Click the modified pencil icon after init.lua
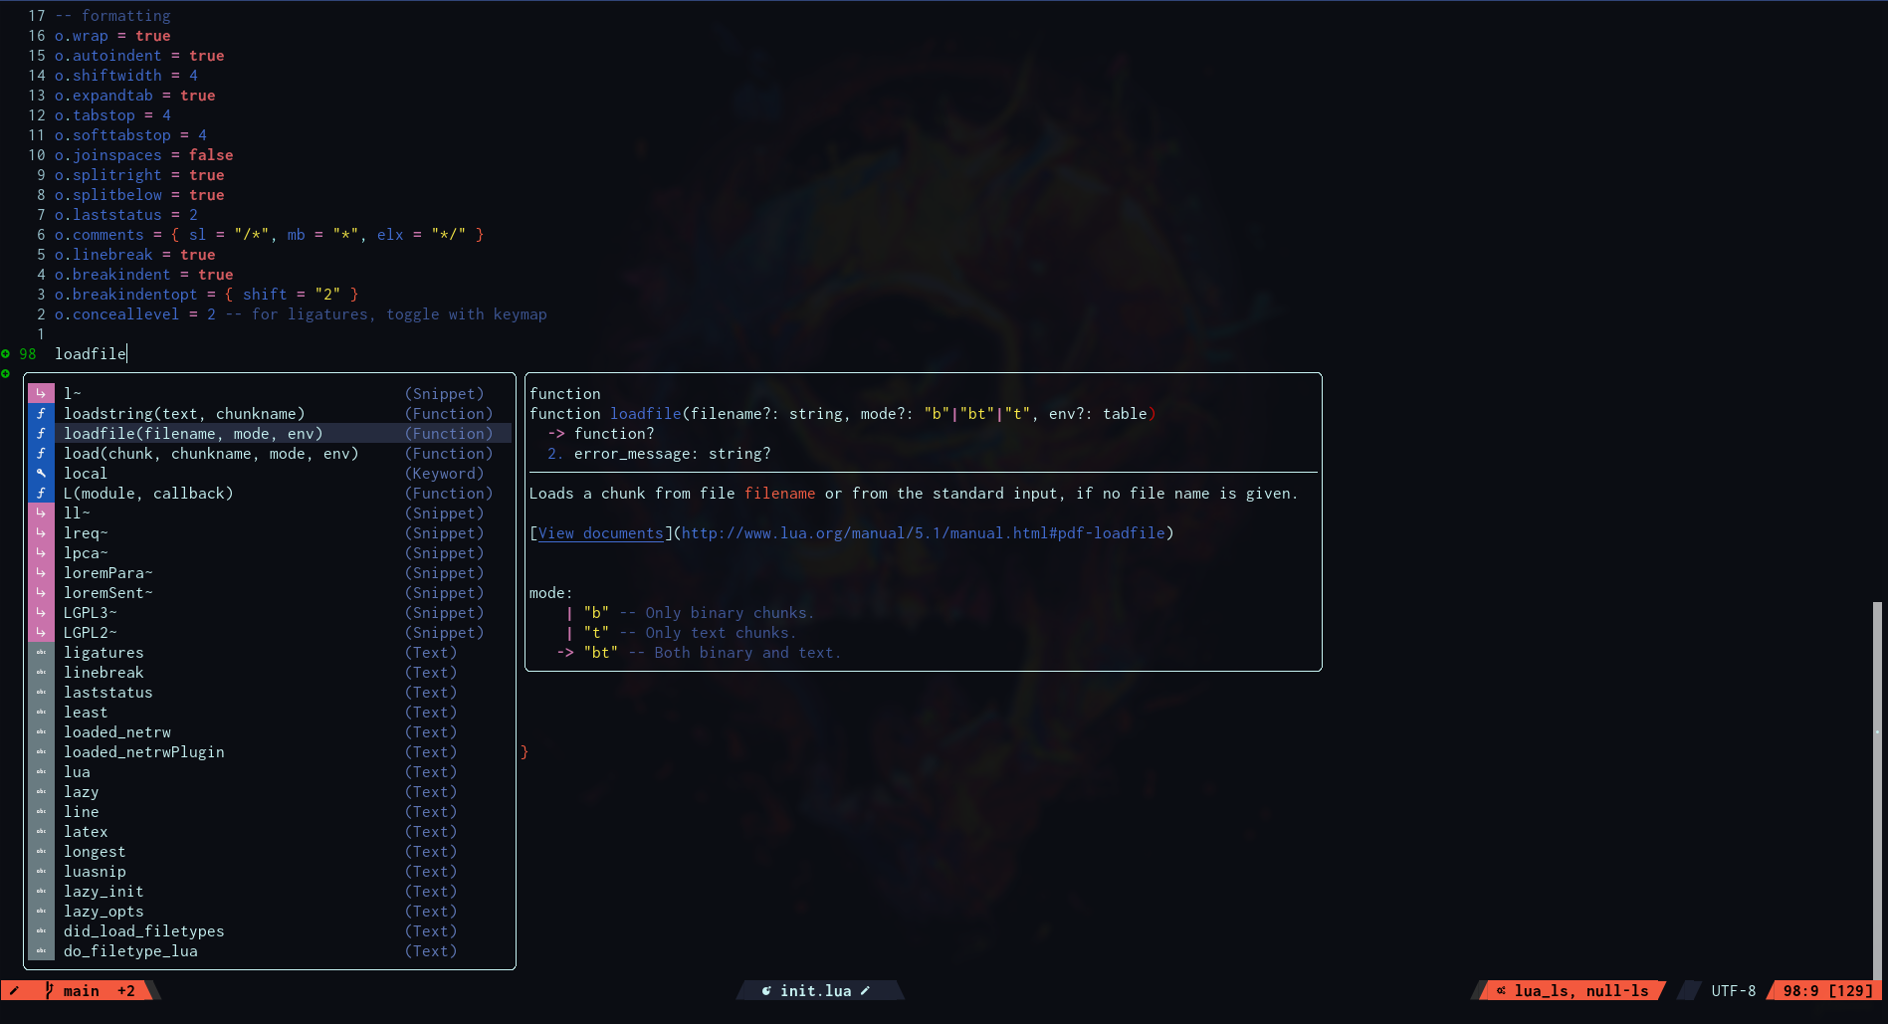Image resolution: width=1888 pixels, height=1024 pixels. click(865, 991)
